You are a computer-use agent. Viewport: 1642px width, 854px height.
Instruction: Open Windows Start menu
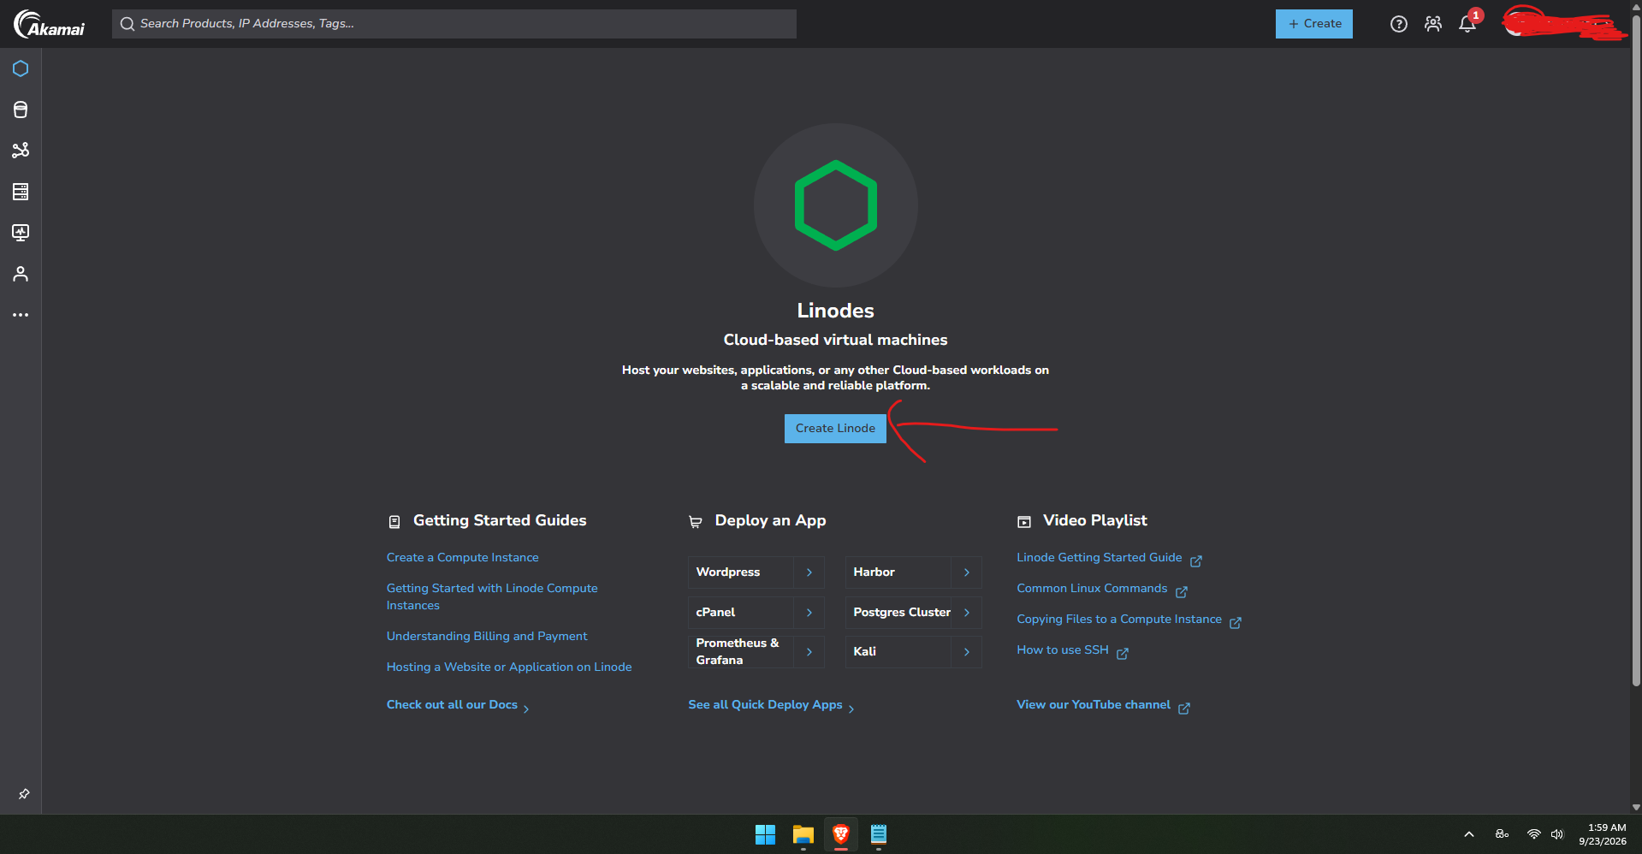pos(765,834)
